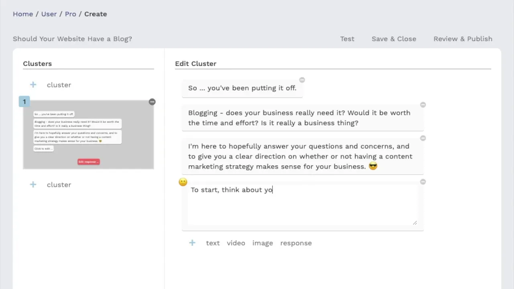Remove the message currently being typed

pos(423,182)
